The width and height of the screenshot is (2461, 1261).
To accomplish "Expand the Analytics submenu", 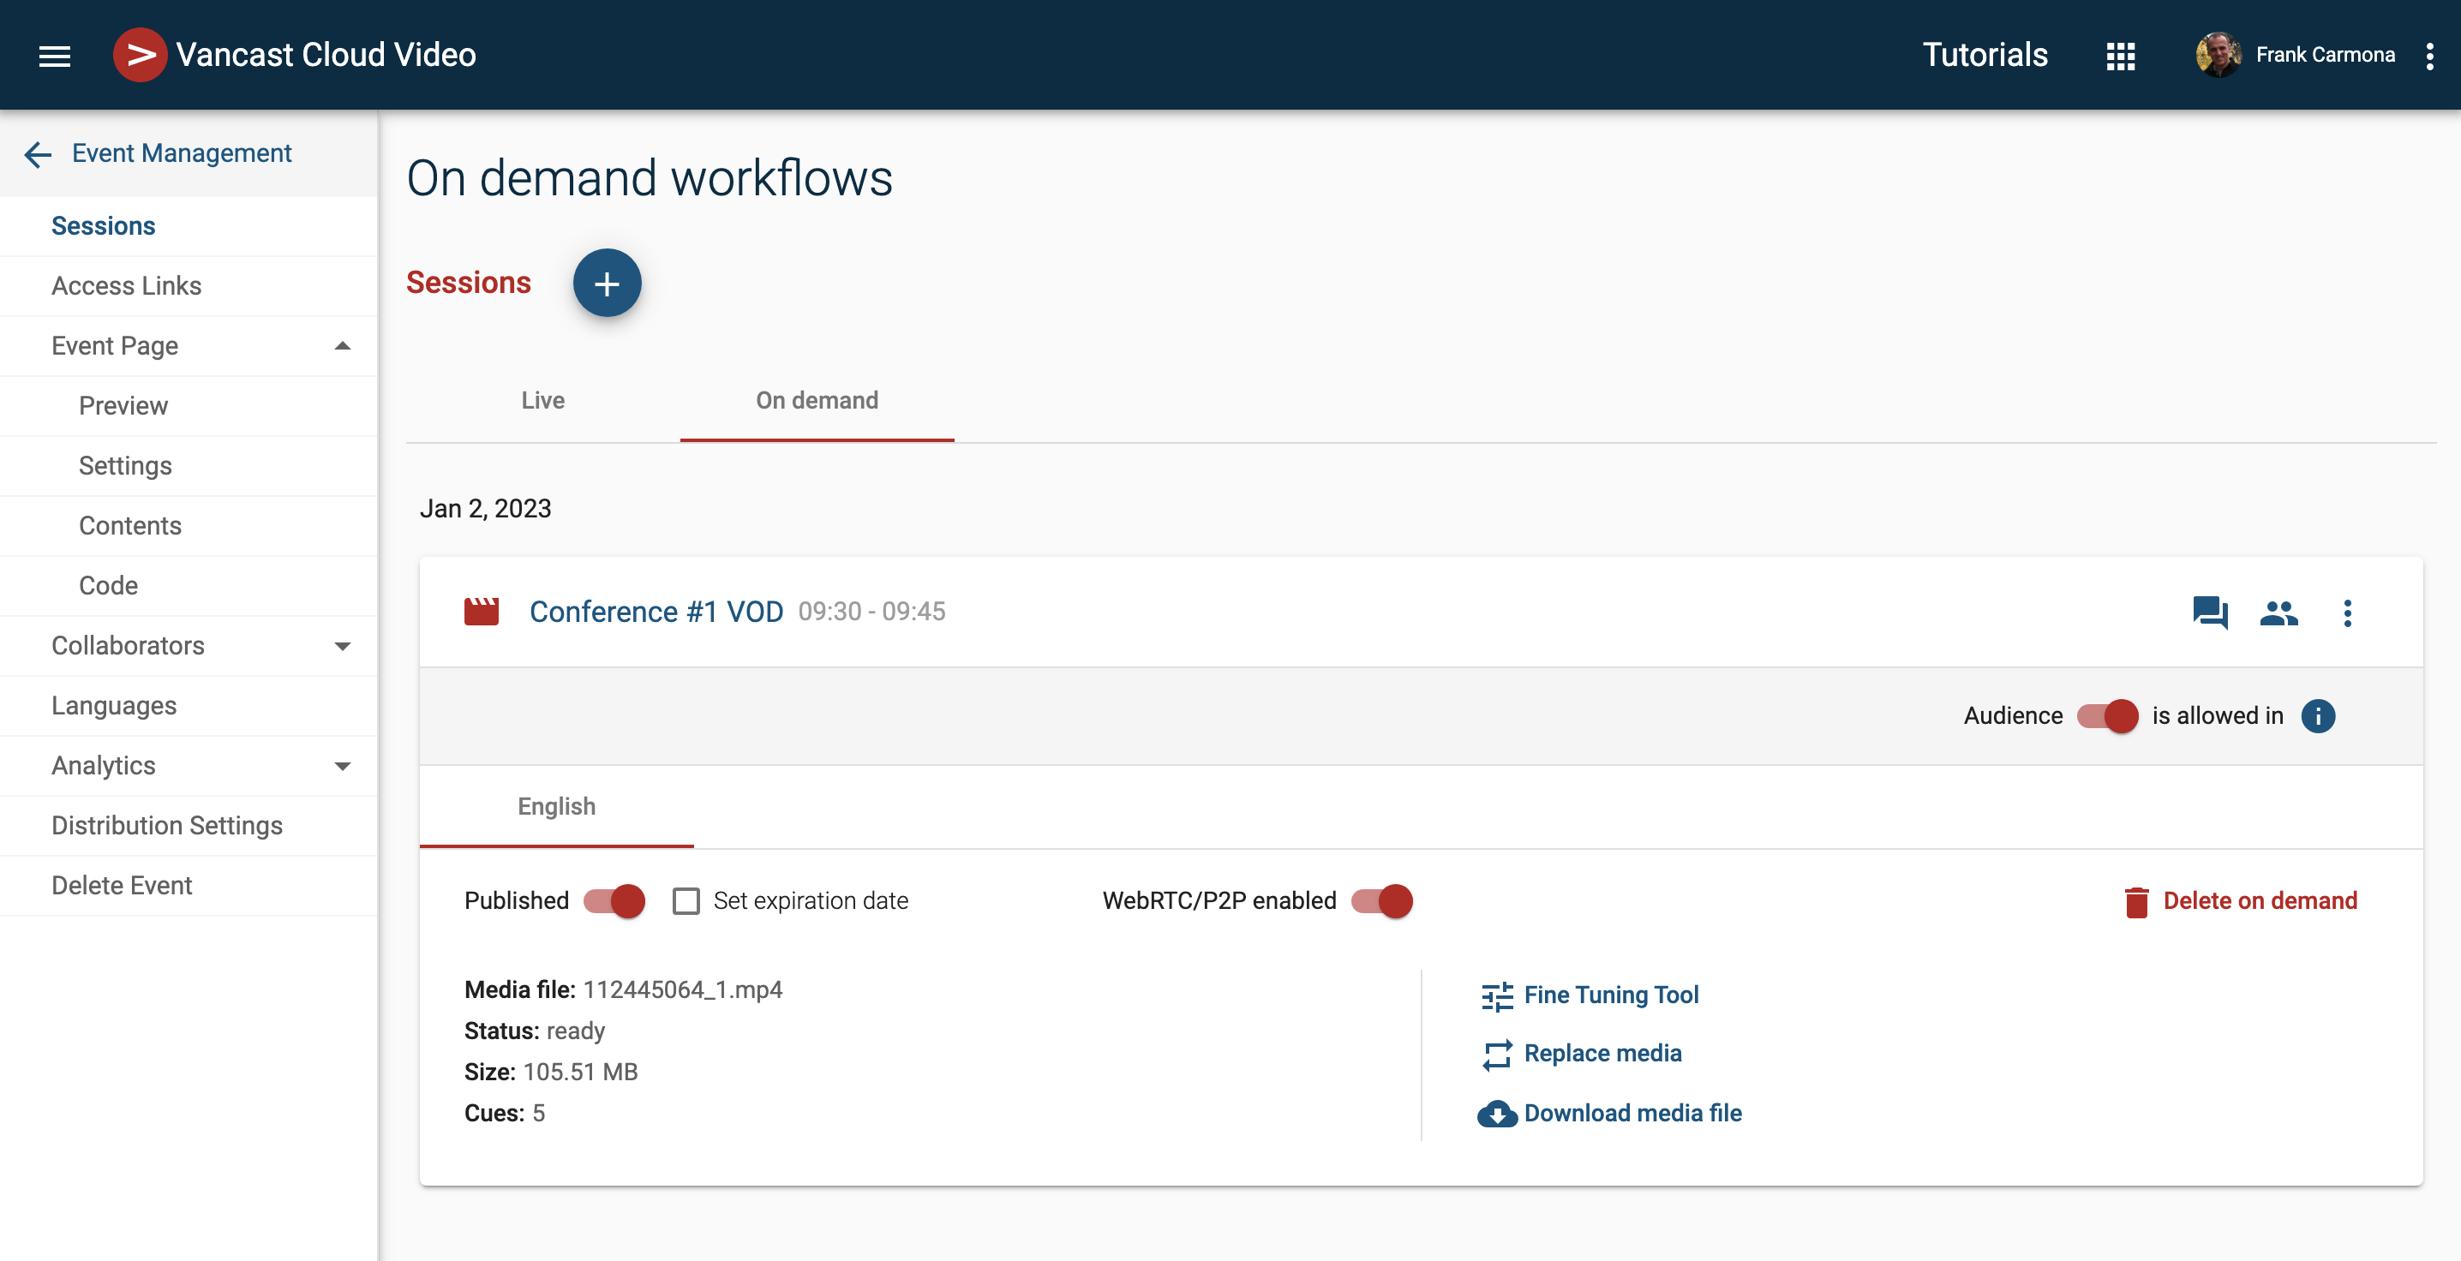I will (x=342, y=766).
